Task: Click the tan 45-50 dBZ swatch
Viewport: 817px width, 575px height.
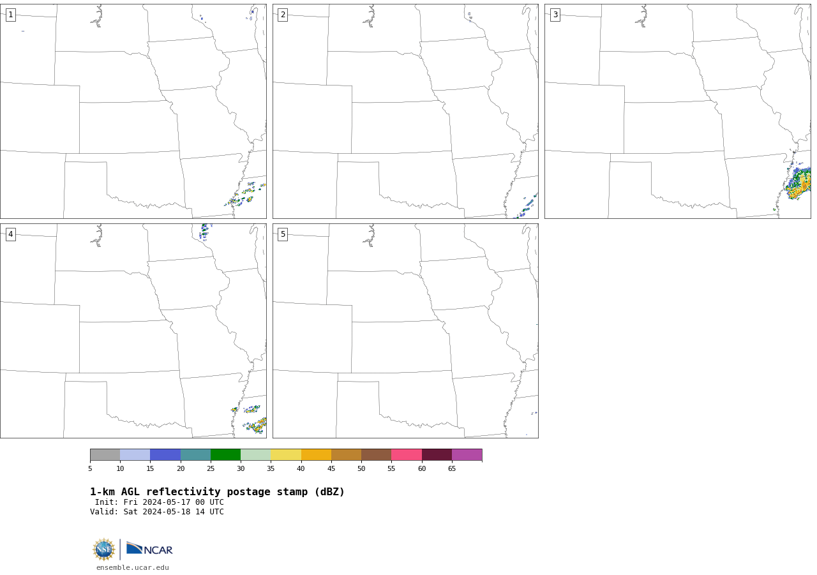Action: 346,455
